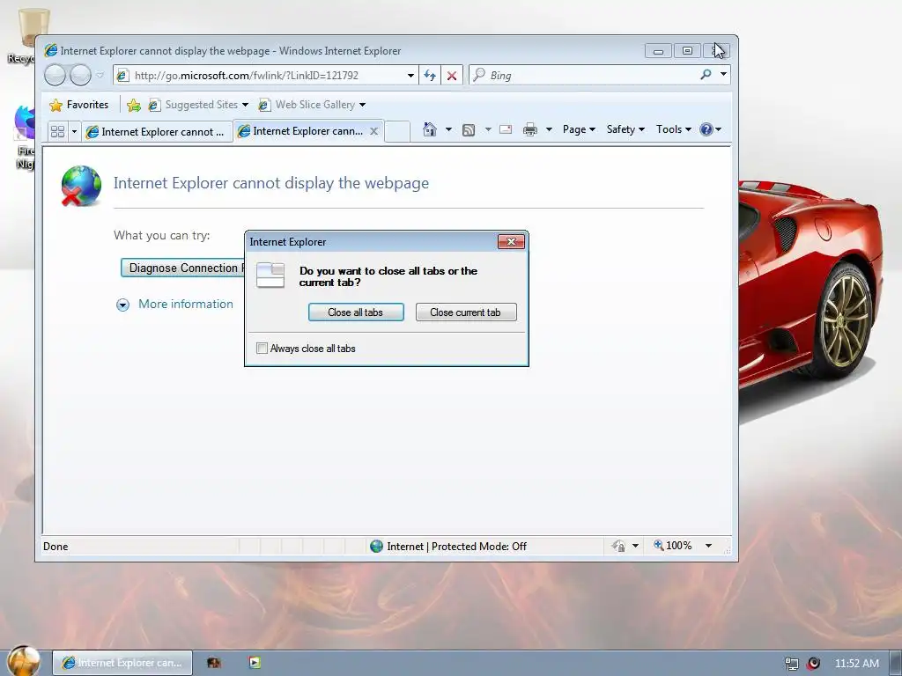Click the Search magnifier icon
This screenshot has height=676, width=902.
706,75
